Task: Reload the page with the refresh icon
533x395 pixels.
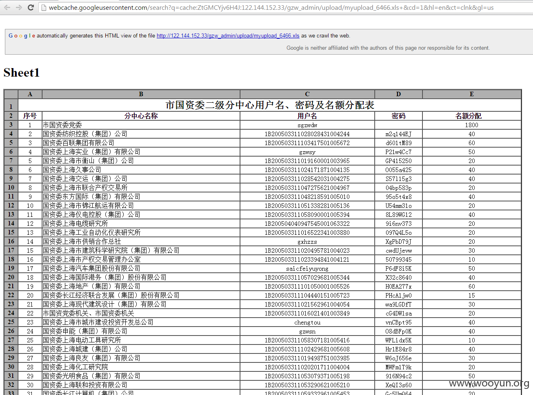Action: click(31, 7)
